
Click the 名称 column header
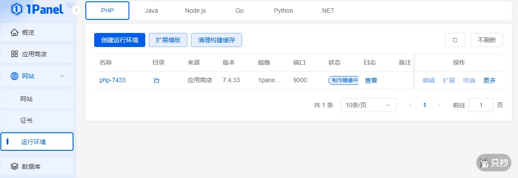(106, 62)
